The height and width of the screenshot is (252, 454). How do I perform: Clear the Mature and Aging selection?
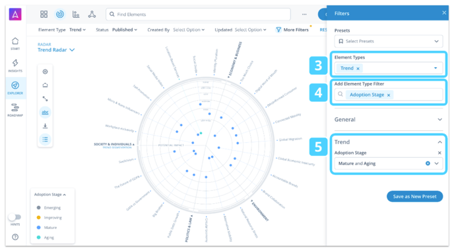point(428,163)
